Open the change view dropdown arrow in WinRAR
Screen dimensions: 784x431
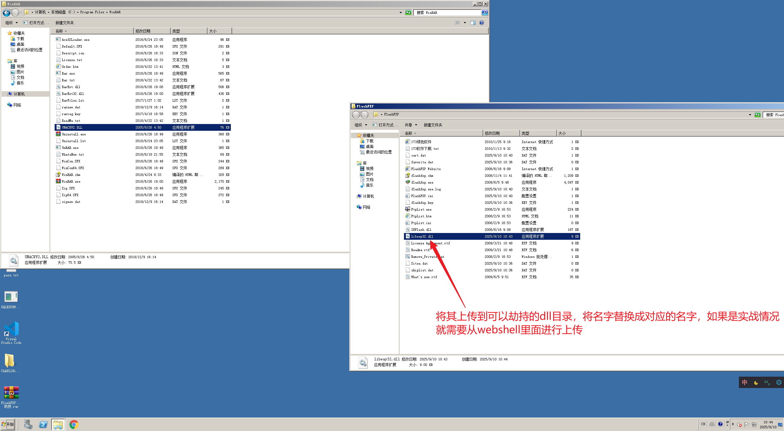click(465, 23)
